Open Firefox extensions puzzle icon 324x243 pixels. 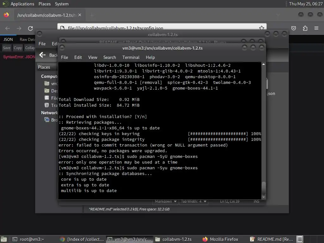point(305,28)
